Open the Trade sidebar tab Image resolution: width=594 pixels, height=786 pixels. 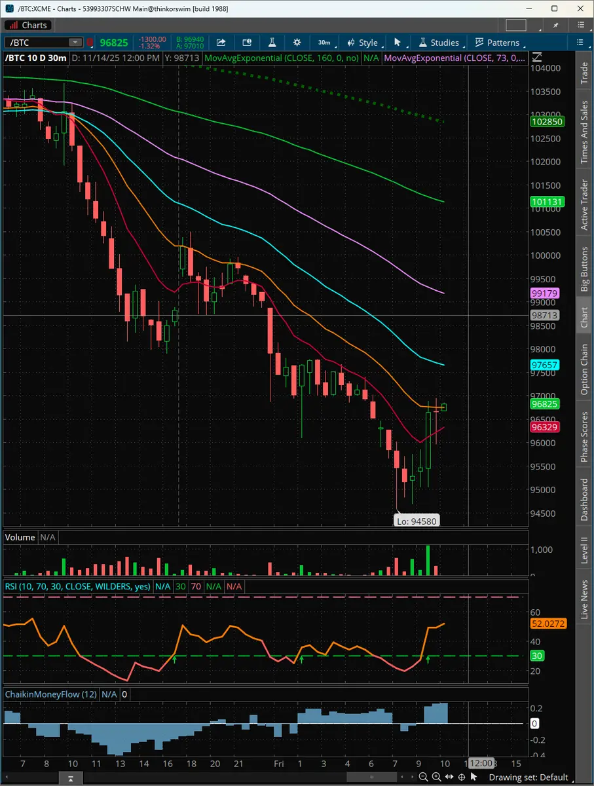click(x=584, y=73)
